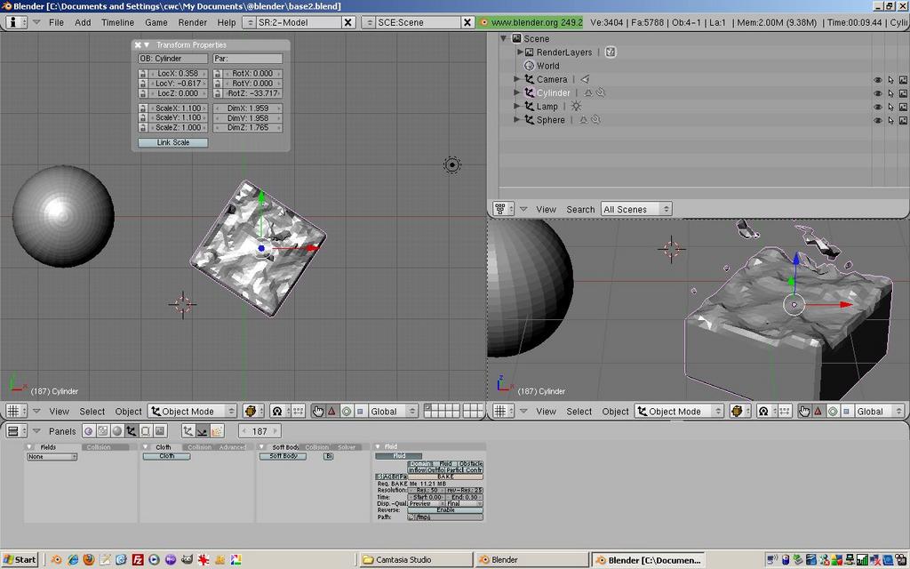Open FileZilla icon in quick launch
This screenshot has height=569, width=910.
coord(138,560)
